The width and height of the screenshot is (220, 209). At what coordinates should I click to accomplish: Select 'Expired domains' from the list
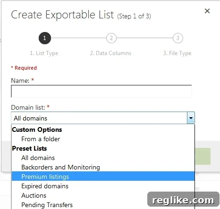[103, 186]
